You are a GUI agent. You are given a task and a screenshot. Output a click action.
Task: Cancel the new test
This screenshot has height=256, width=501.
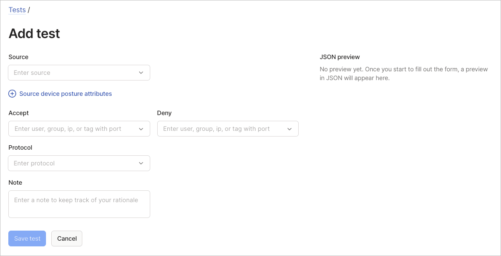[x=66, y=238]
